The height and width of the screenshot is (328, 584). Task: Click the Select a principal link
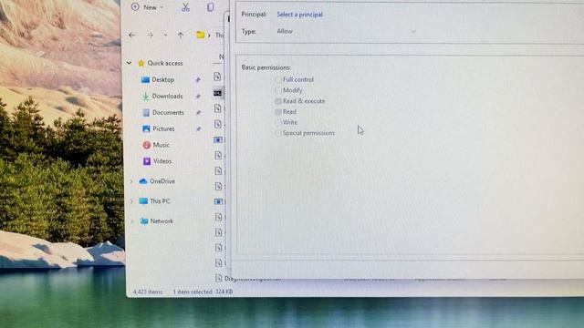click(x=300, y=15)
